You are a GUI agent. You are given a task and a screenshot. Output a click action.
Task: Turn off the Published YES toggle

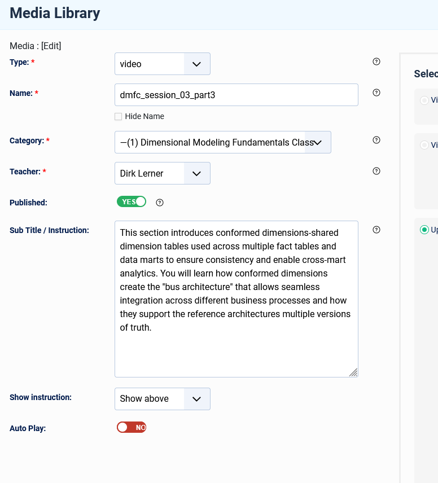coord(132,202)
